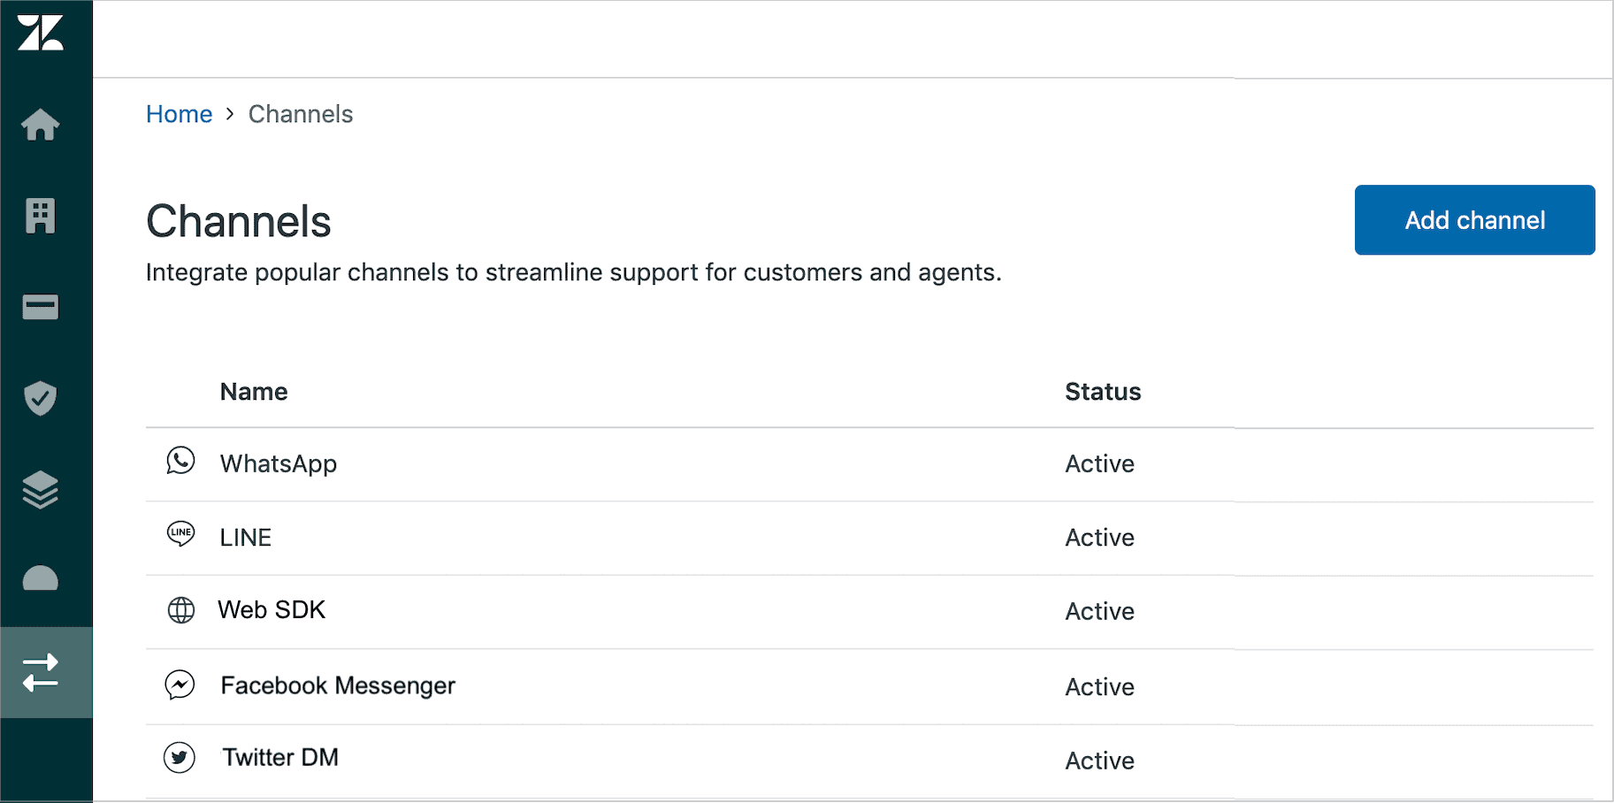Screen dimensions: 1614x803
Task: Click the Zendesk logo in sidebar
Action: coord(41,33)
